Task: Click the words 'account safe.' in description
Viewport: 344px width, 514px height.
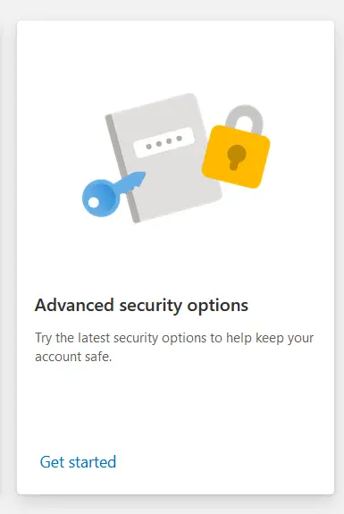Action: pyautogui.click(x=73, y=357)
